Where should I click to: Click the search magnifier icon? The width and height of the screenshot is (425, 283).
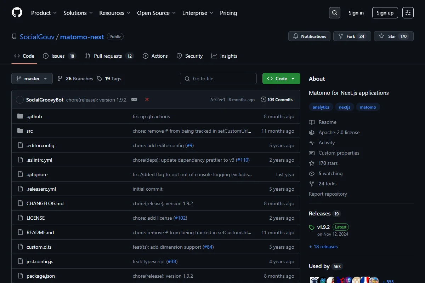click(335, 13)
